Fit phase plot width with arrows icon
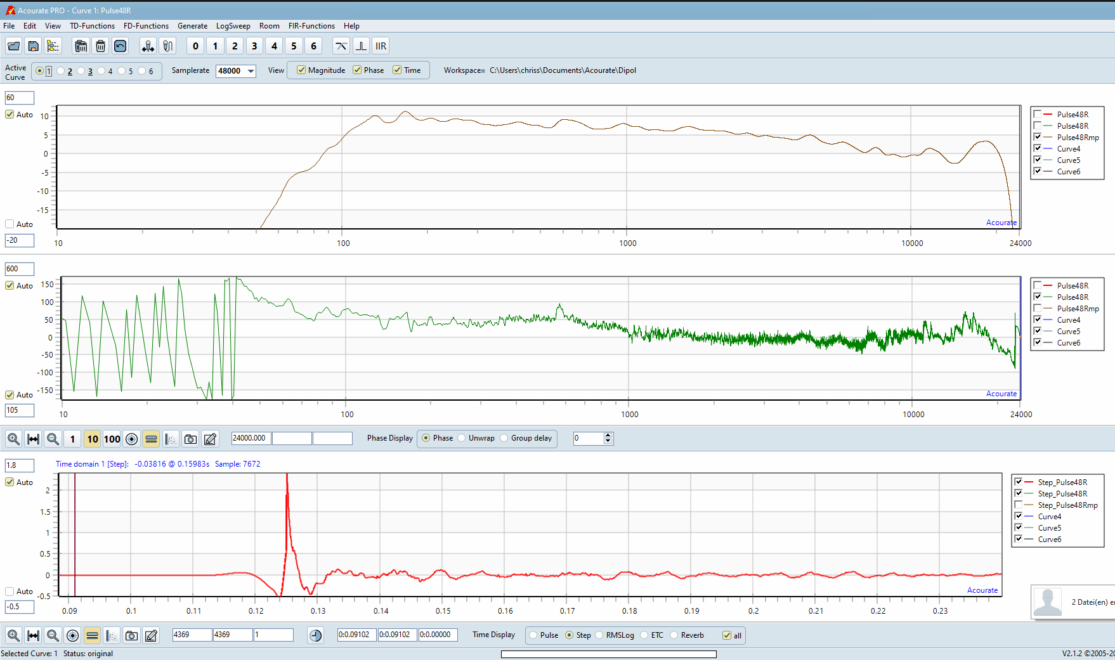Screen dimensions: 1115x660 pyautogui.click(x=33, y=439)
